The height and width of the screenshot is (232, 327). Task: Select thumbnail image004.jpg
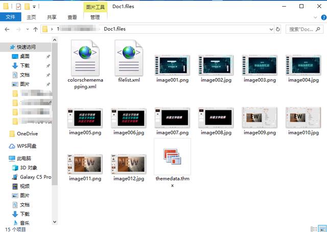point(303,65)
